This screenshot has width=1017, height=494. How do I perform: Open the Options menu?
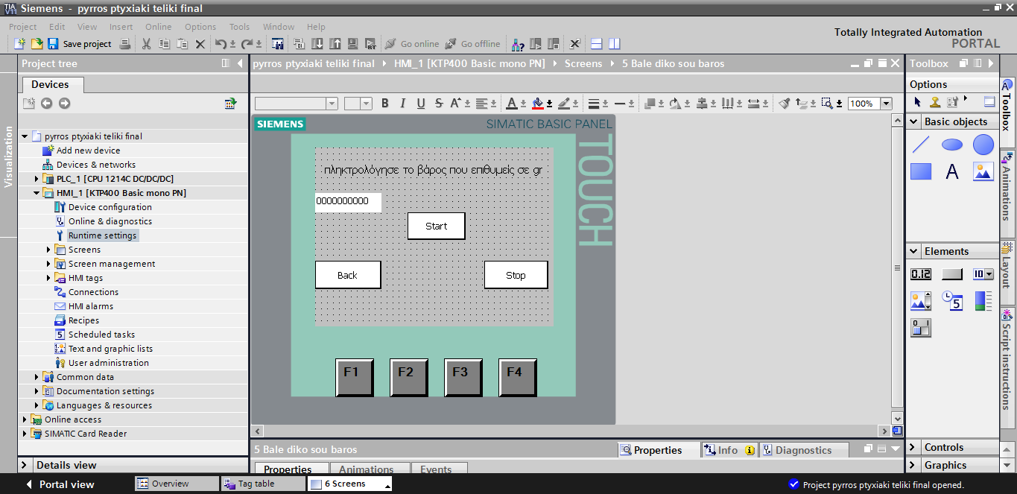coord(200,27)
